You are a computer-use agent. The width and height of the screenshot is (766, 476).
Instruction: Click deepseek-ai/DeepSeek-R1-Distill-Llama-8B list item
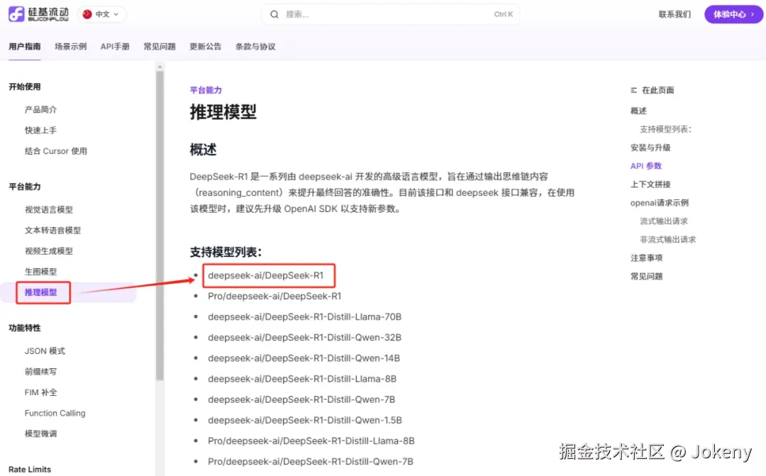302,379
